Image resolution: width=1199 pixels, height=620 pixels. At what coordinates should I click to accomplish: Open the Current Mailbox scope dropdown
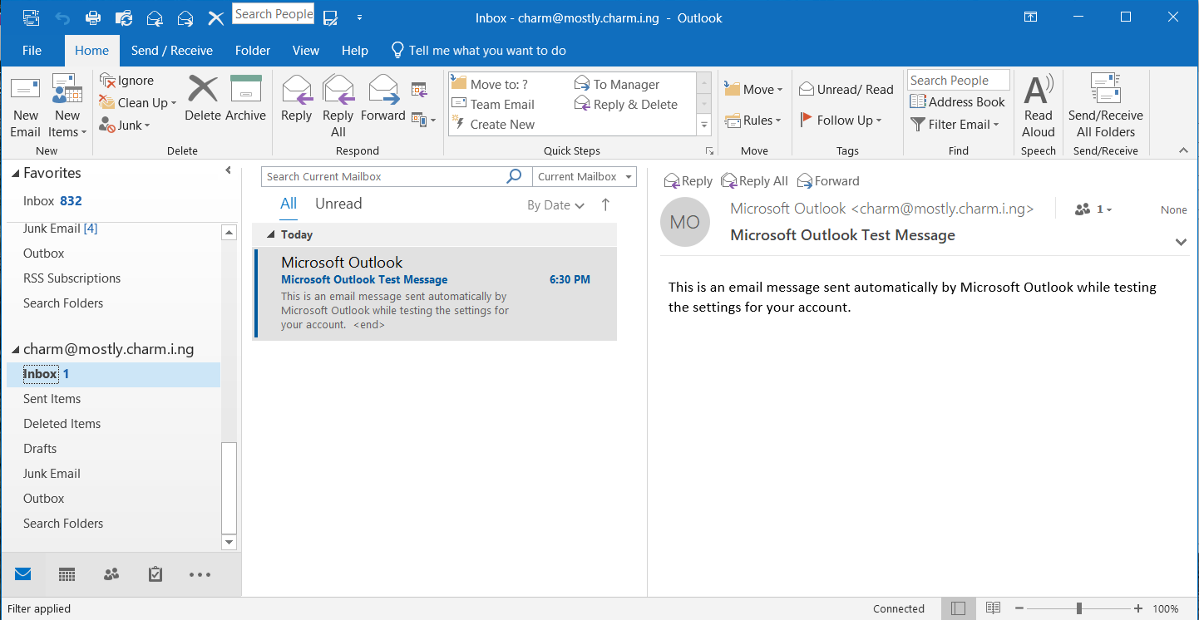pos(584,176)
